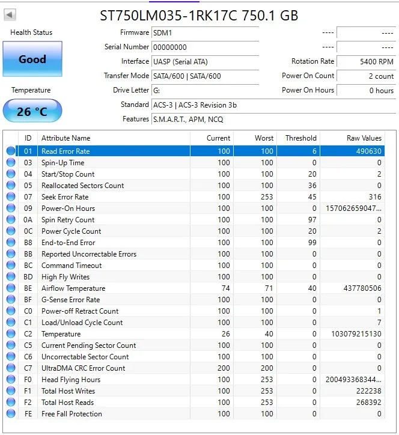The height and width of the screenshot is (435, 399).
Task: Select Serial Number field 00000000
Action: coord(206,47)
